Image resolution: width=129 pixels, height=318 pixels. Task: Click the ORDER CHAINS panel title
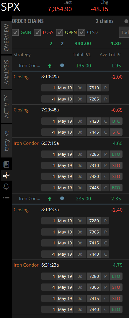click(28, 21)
